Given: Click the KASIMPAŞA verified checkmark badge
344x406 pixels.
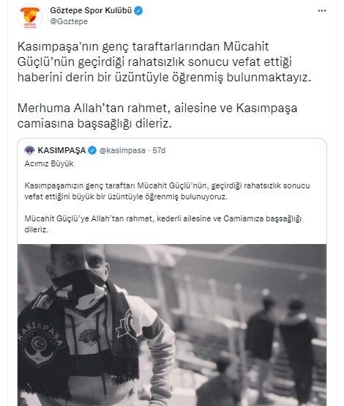Looking at the screenshot, I should tap(92, 150).
